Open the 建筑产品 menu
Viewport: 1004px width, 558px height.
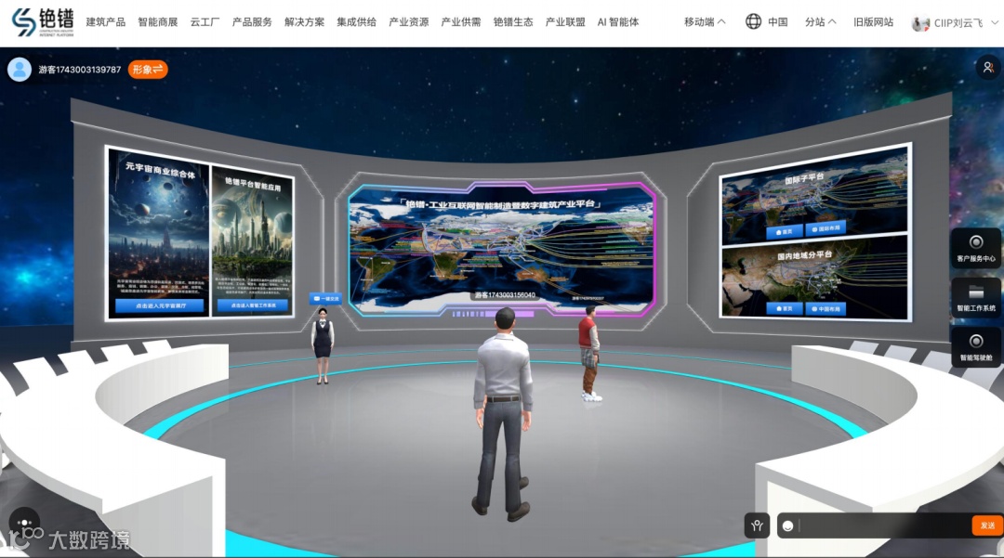pos(106,21)
